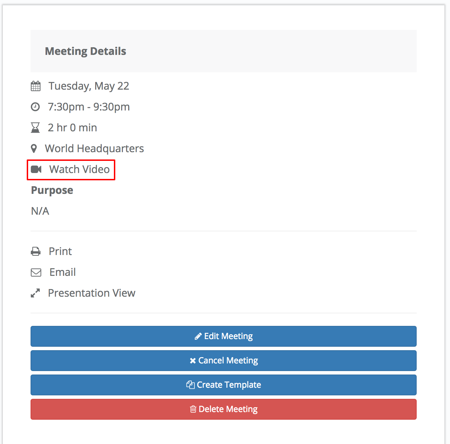This screenshot has height=444, width=450.
Task: Click the Edit Meeting button
Action: 224,336
